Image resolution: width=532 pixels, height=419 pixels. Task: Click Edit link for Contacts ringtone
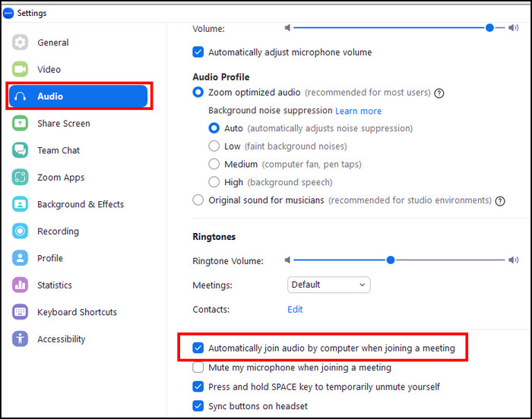(x=295, y=310)
